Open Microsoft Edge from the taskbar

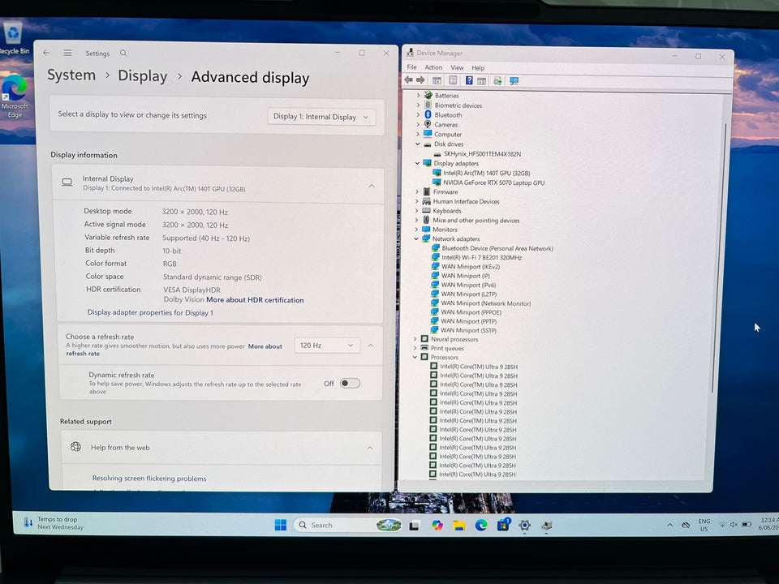tap(481, 526)
